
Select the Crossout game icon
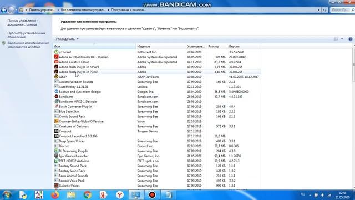pos(57,131)
